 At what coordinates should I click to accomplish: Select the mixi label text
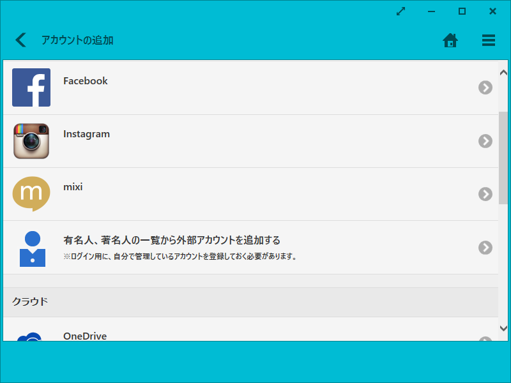coord(73,187)
